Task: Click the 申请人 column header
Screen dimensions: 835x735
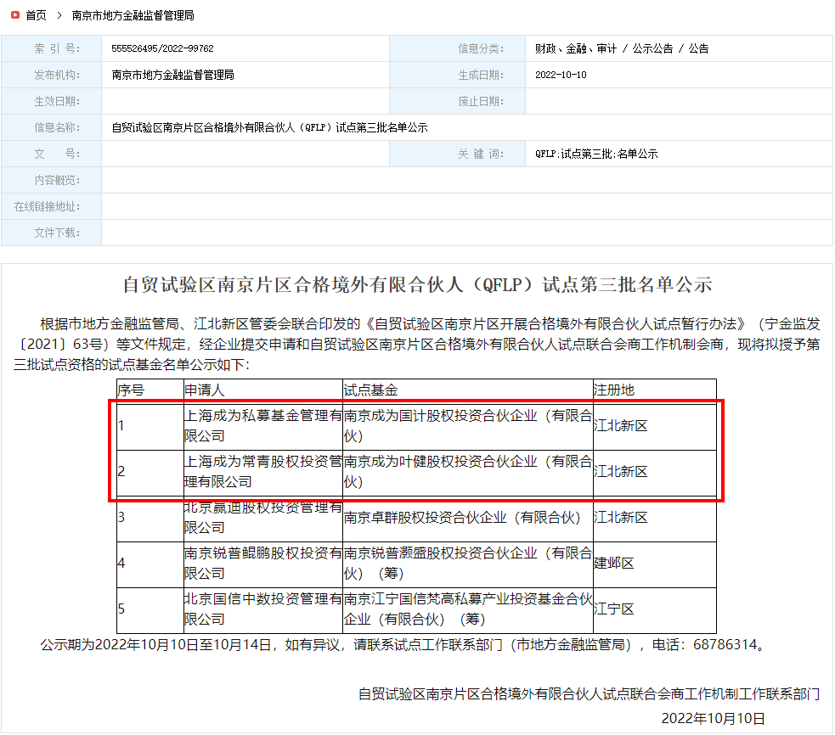Action: tap(205, 390)
